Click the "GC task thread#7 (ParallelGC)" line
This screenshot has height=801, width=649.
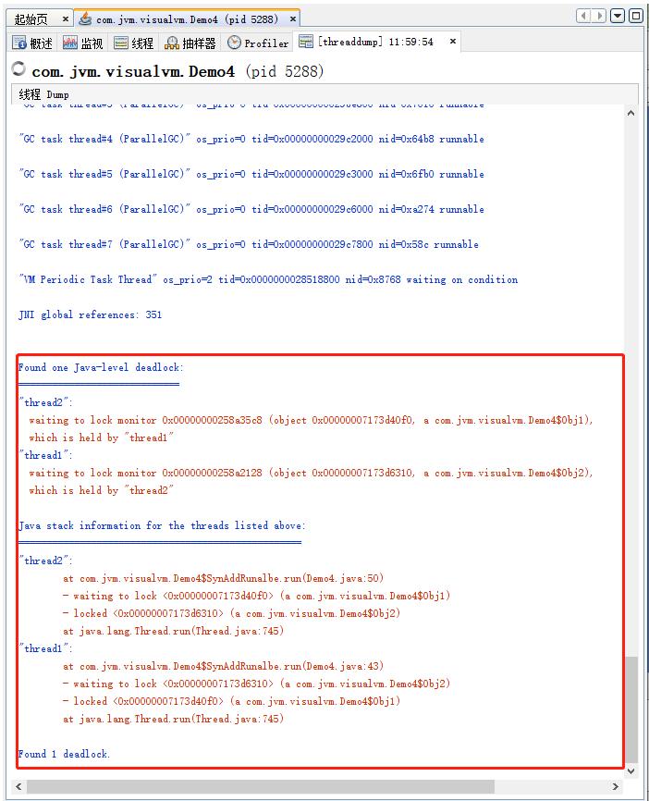point(250,245)
